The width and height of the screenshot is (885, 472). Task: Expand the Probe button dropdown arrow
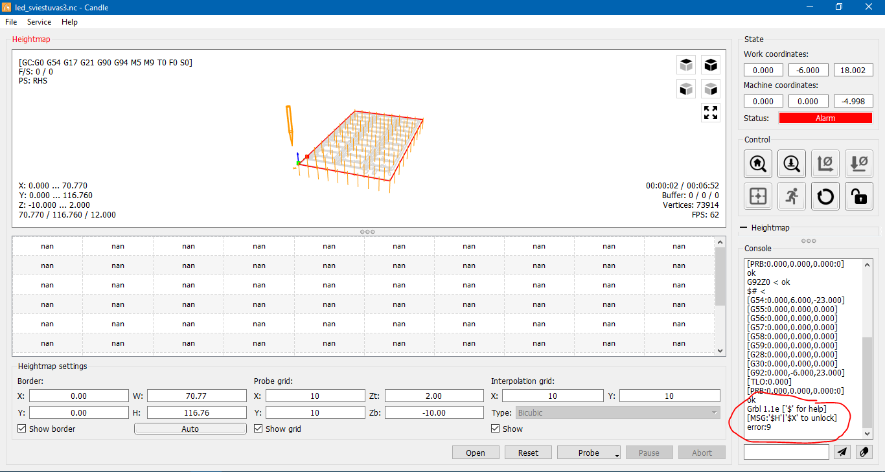click(617, 455)
